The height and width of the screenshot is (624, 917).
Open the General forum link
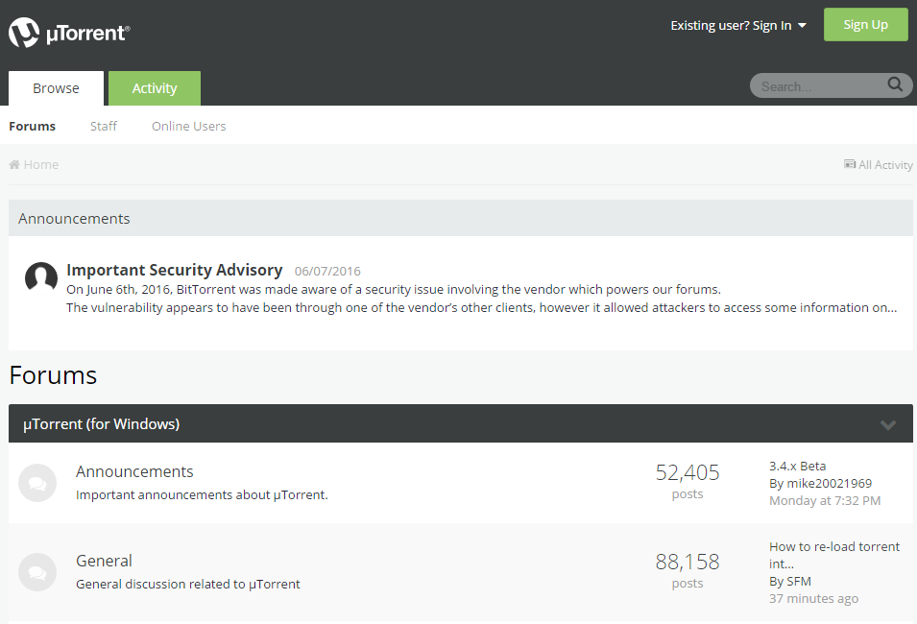(104, 561)
